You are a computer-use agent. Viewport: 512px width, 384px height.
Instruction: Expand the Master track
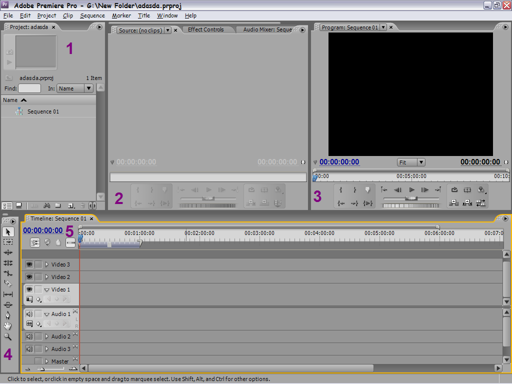point(46,361)
